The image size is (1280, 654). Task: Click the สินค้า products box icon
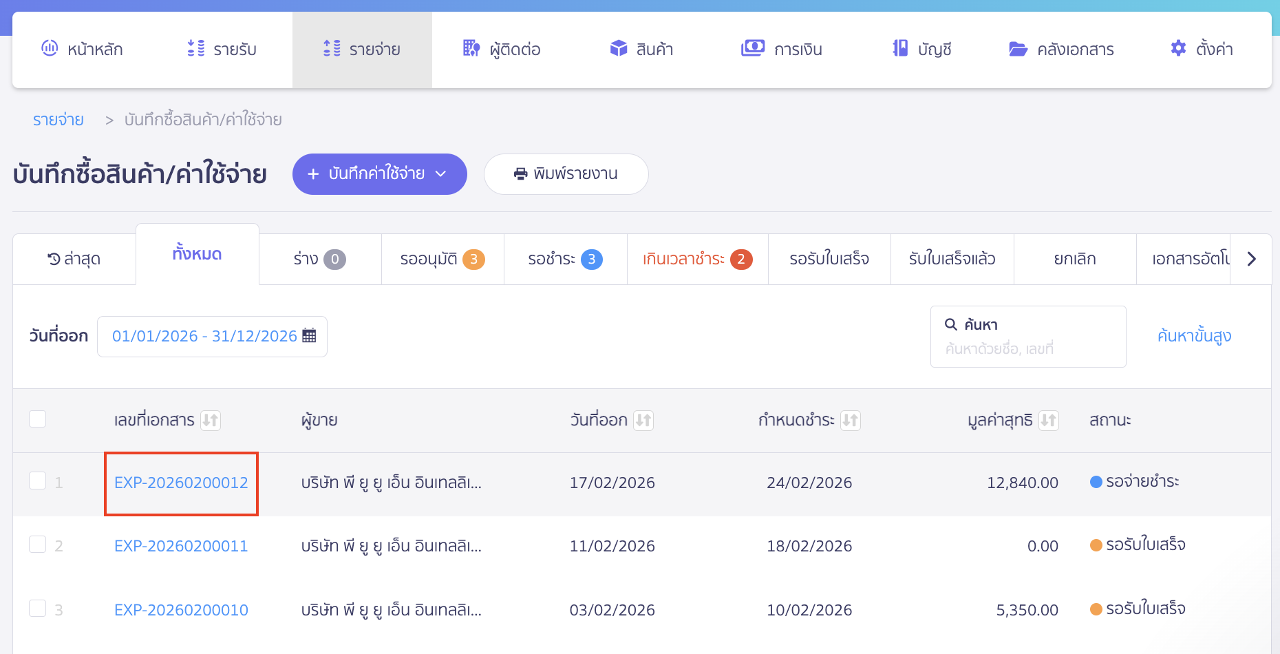tap(618, 48)
